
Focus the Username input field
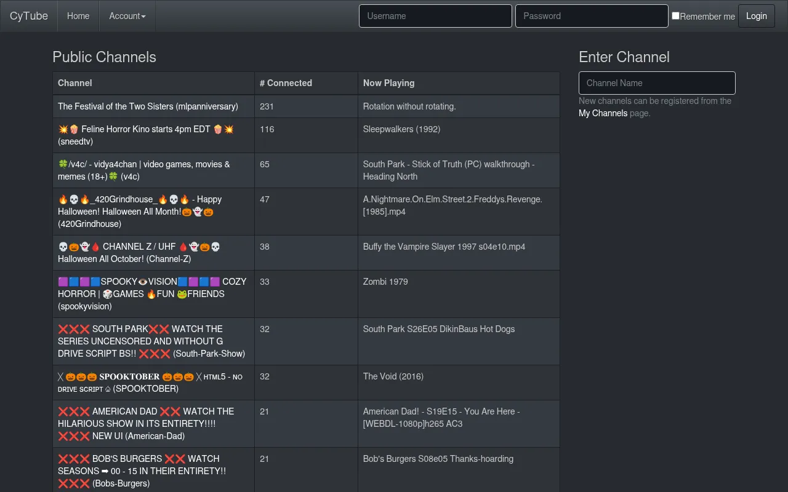435,16
